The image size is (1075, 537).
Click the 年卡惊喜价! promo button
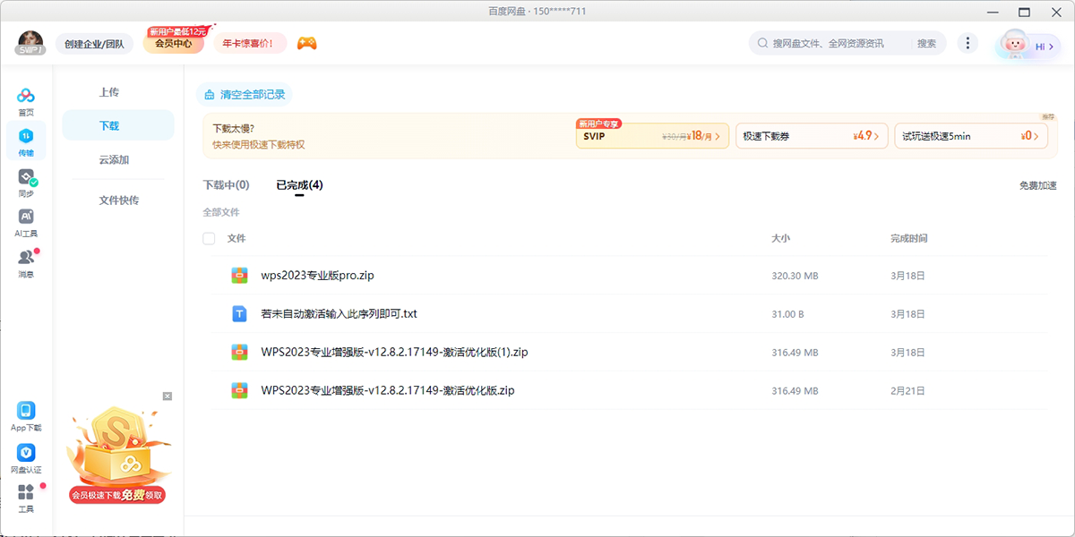pos(249,43)
